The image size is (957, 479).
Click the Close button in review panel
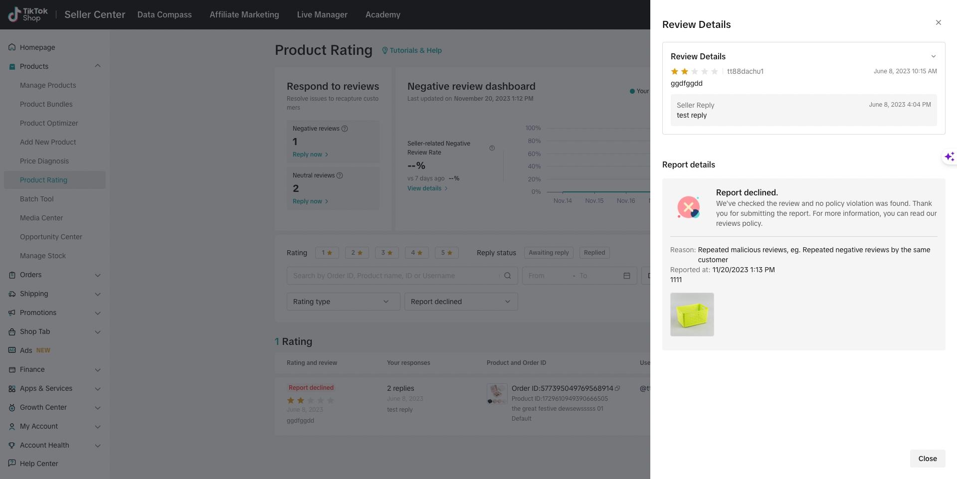[x=927, y=459]
